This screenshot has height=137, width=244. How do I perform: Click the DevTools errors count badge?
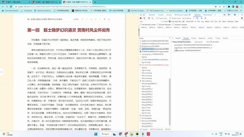tap(225, 15)
